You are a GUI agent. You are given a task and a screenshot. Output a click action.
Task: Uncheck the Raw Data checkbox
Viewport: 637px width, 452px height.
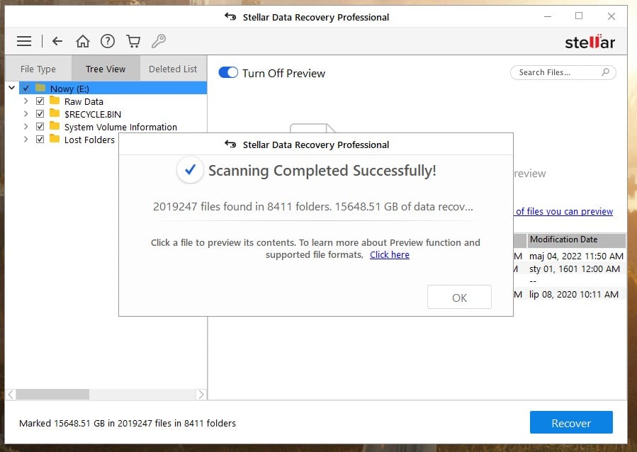40,101
